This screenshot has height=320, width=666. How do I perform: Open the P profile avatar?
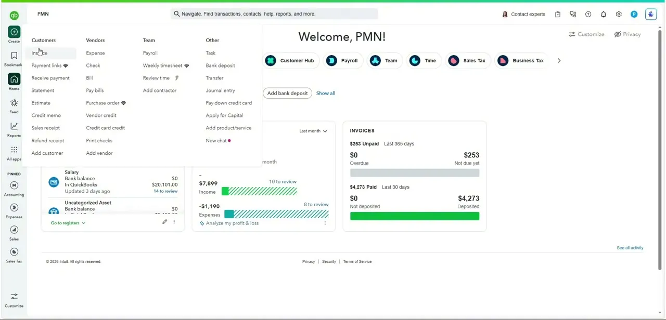(634, 15)
